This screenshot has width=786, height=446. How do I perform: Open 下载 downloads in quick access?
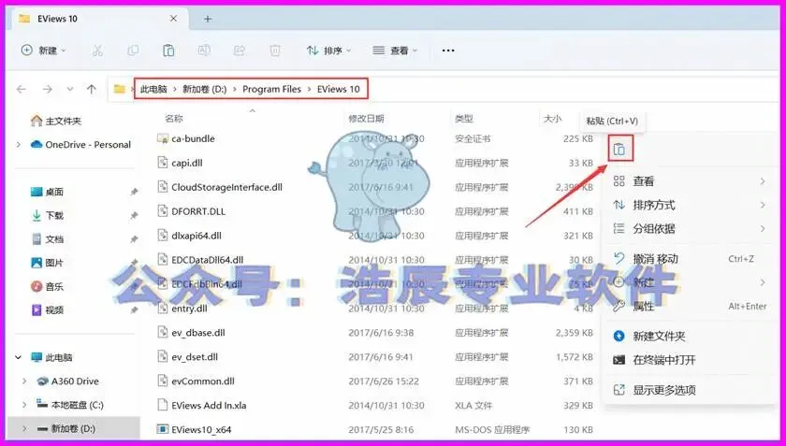tap(47, 215)
